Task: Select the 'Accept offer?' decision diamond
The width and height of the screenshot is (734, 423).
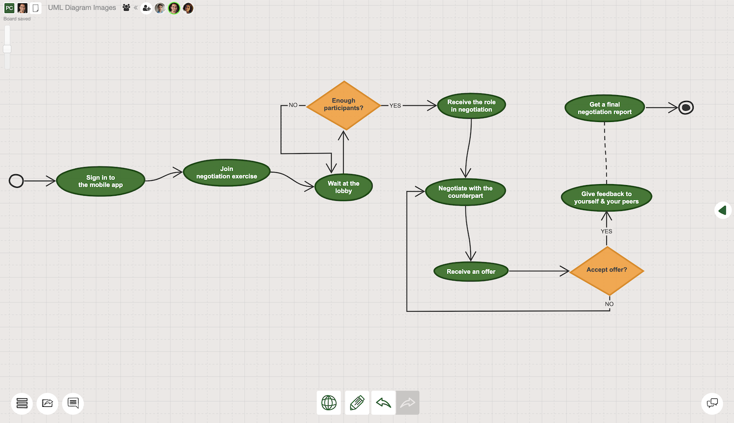Action: [607, 270]
